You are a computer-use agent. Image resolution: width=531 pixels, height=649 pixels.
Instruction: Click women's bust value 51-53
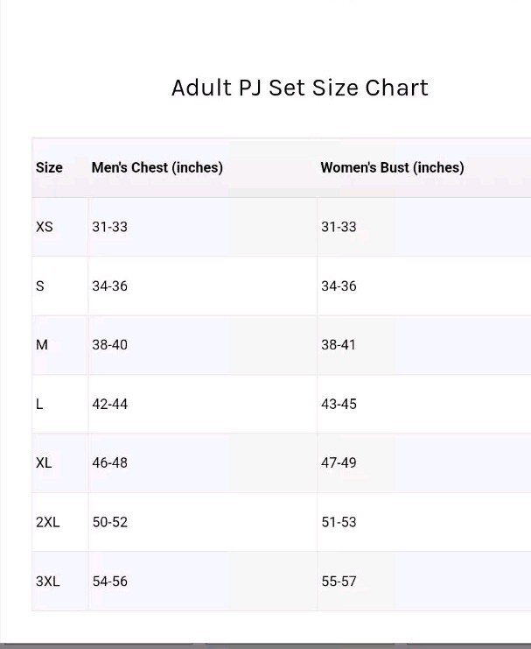[x=339, y=522]
